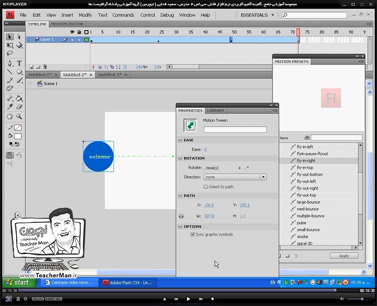The height and width of the screenshot is (306, 377).
Task: Select the Bone tool
Action: [x=9, y=98]
